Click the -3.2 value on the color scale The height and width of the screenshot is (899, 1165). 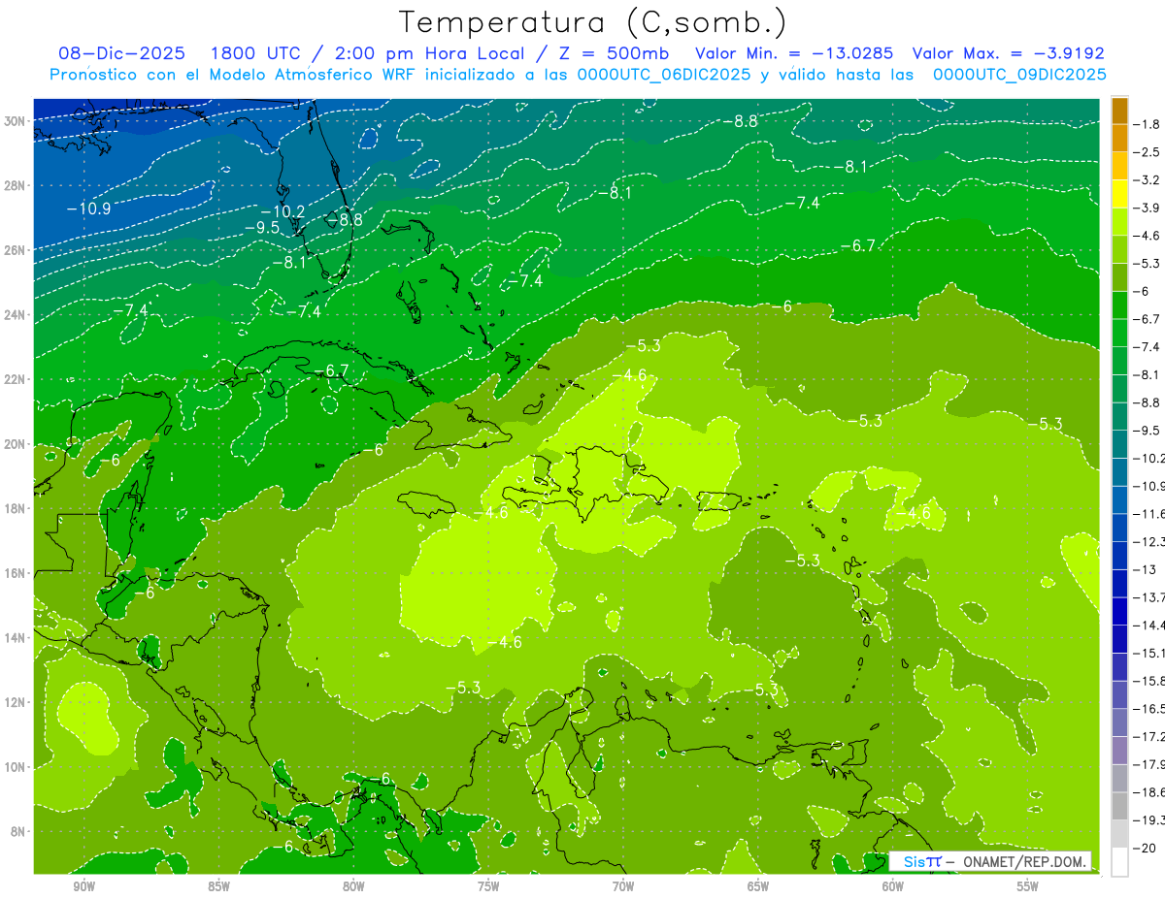pyautogui.click(x=1147, y=180)
